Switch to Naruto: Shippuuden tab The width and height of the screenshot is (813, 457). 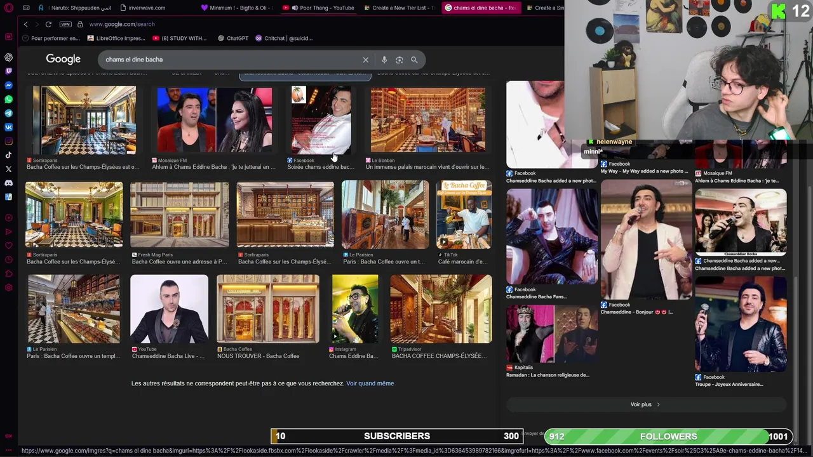coord(75,8)
